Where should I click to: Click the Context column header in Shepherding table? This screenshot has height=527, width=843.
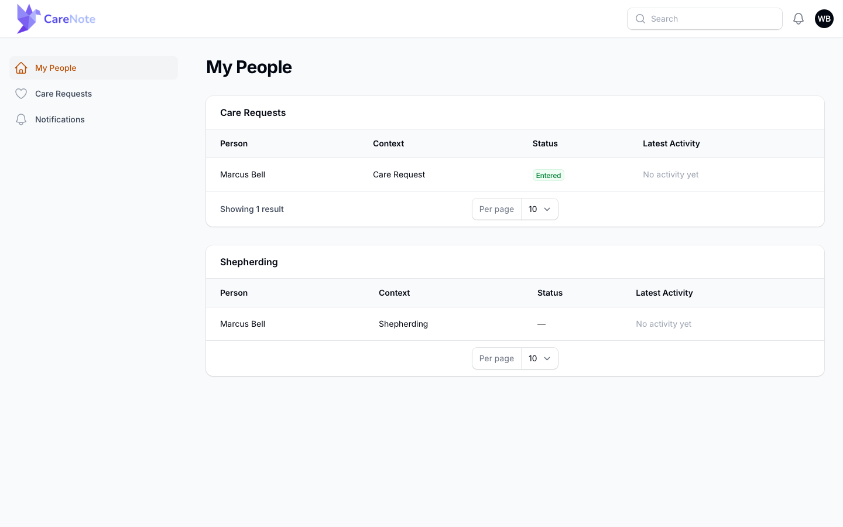pyautogui.click(x=394, y=293)
